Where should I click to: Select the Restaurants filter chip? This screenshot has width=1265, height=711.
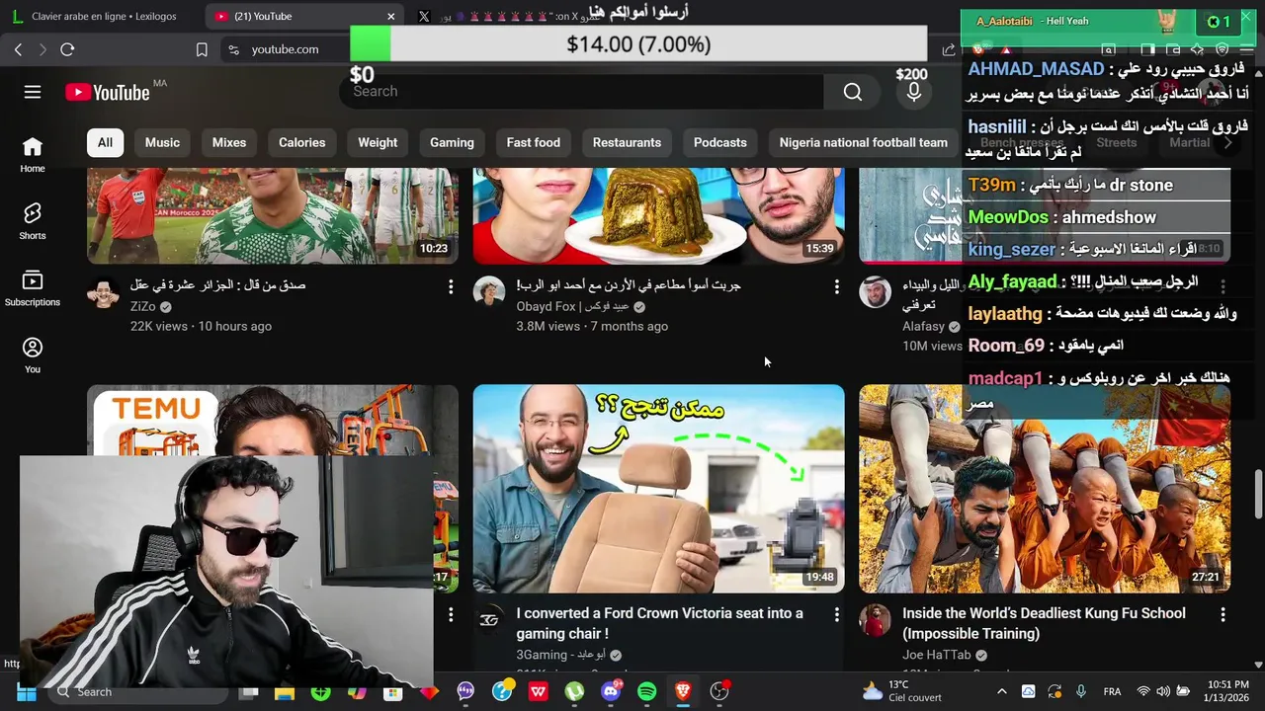pyautogui.click(x=627, y=142)
